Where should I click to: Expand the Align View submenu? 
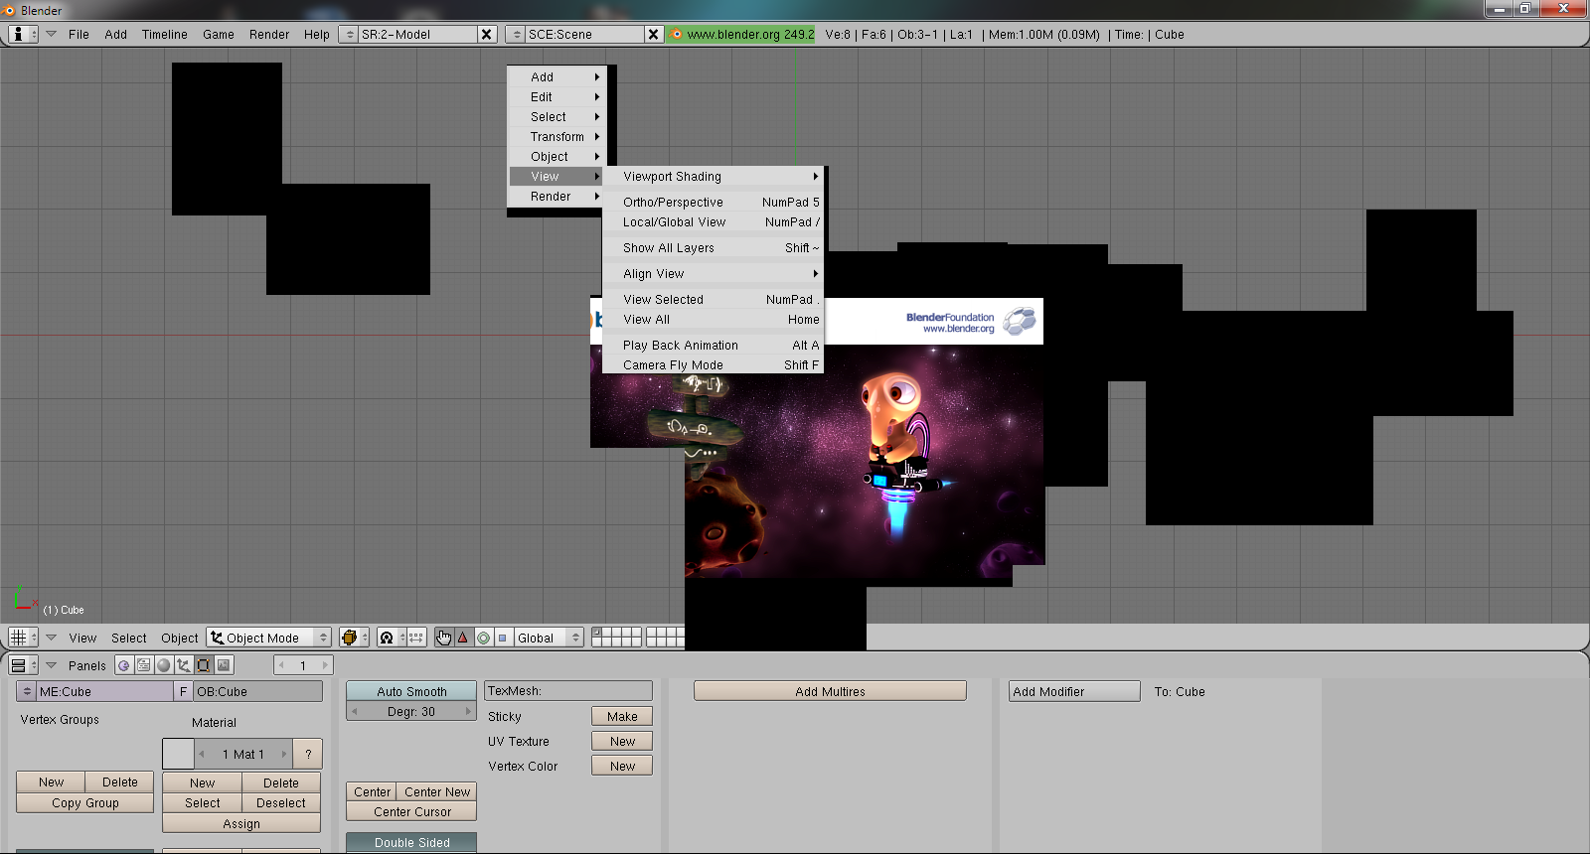pyautogui.click(x=715, y=274)
